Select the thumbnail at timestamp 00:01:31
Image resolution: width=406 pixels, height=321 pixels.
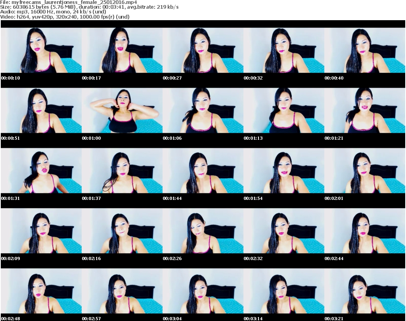[41, 171]
